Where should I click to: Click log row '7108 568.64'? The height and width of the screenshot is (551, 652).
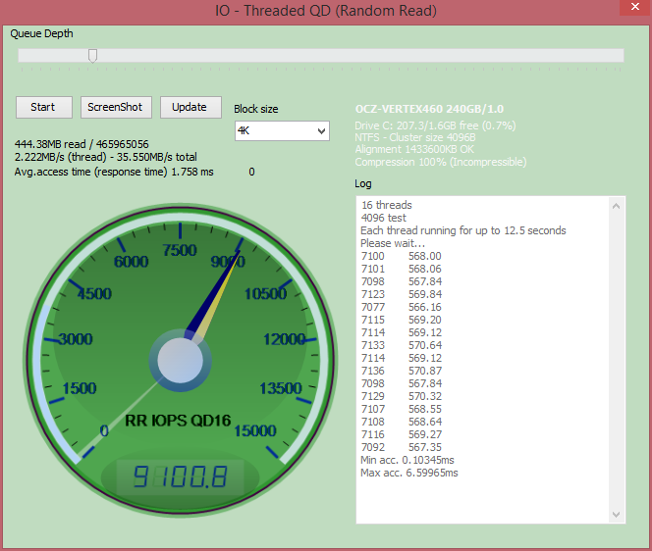(x=401, y=422)
